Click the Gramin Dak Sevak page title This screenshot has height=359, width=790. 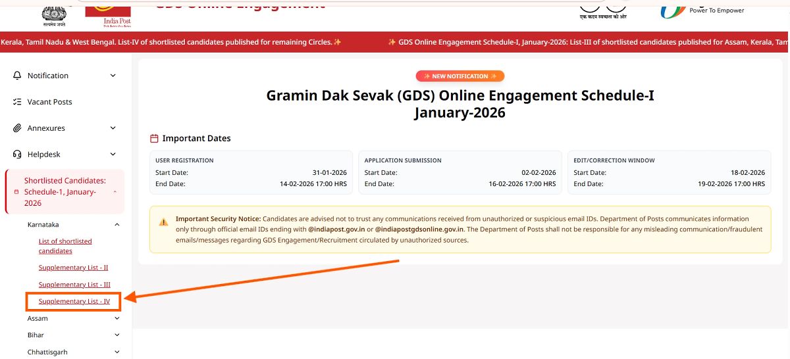tap(460, 104)
